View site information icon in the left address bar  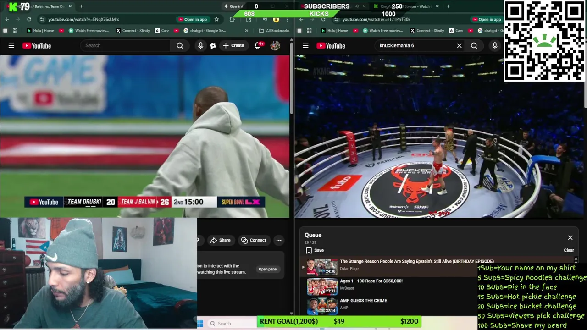[x=42, y=19]
